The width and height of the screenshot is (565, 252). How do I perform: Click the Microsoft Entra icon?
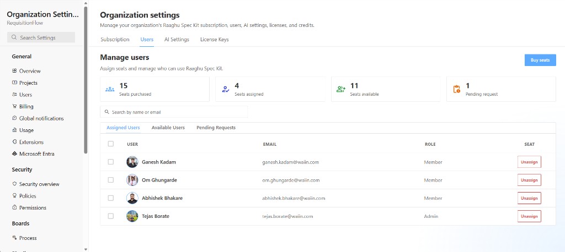14,154
